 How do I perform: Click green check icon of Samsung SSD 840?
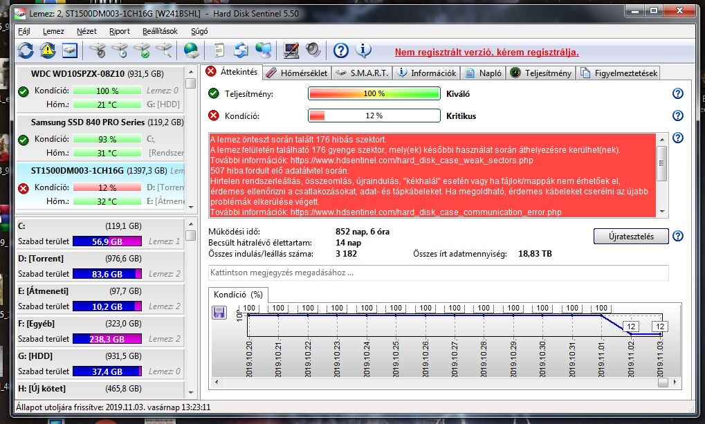[x=24, y=140]
